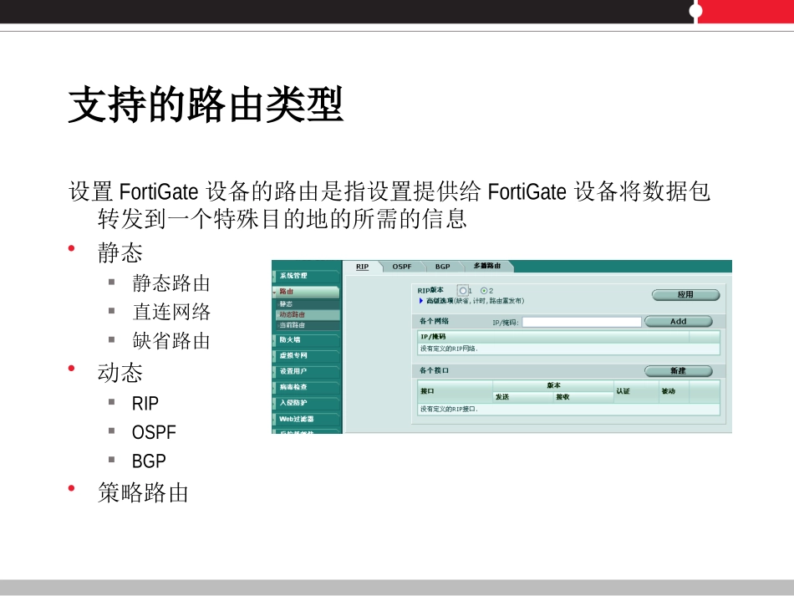The height and width of the screenshot is (596, 794).
Task: Open 虚拟专网 in the sidebar
Action: coord(306,355)
